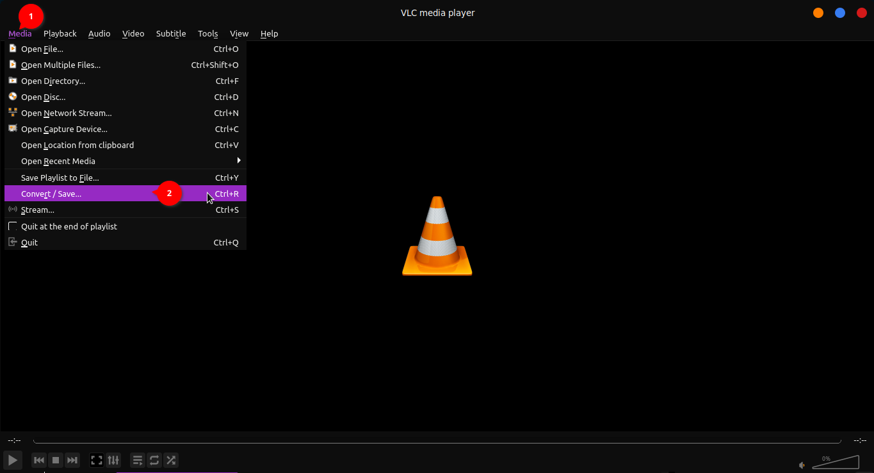Mute audio via speaker icon
The height and width of the screenshot is (473, 874).
click(x=802, y=465)
